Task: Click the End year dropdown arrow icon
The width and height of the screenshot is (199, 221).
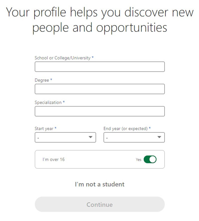Action: coord(159,137)
